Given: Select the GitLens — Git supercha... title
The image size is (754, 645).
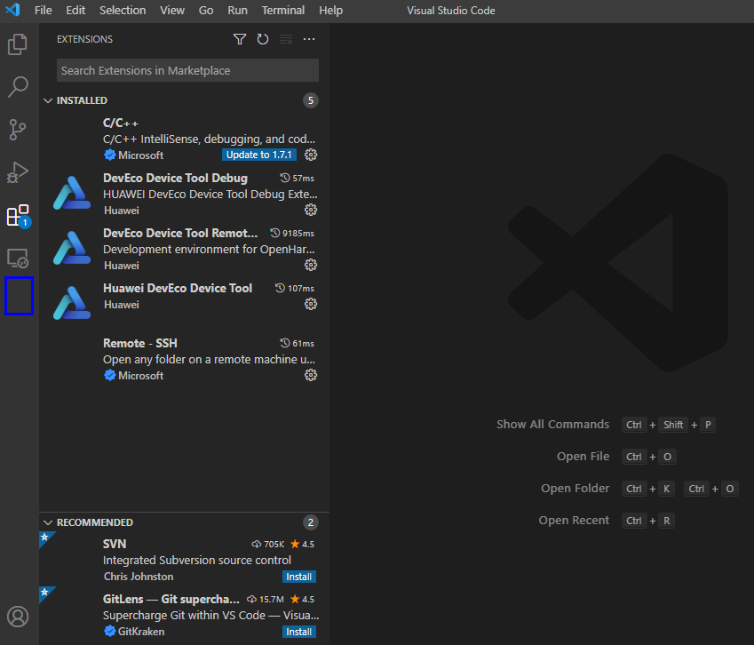Looking at the screenshot, I should point(171,600).
